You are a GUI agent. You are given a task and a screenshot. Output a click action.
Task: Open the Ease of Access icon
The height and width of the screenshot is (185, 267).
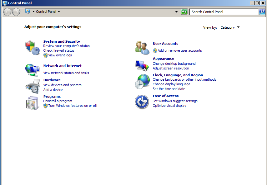coord(142,102)
